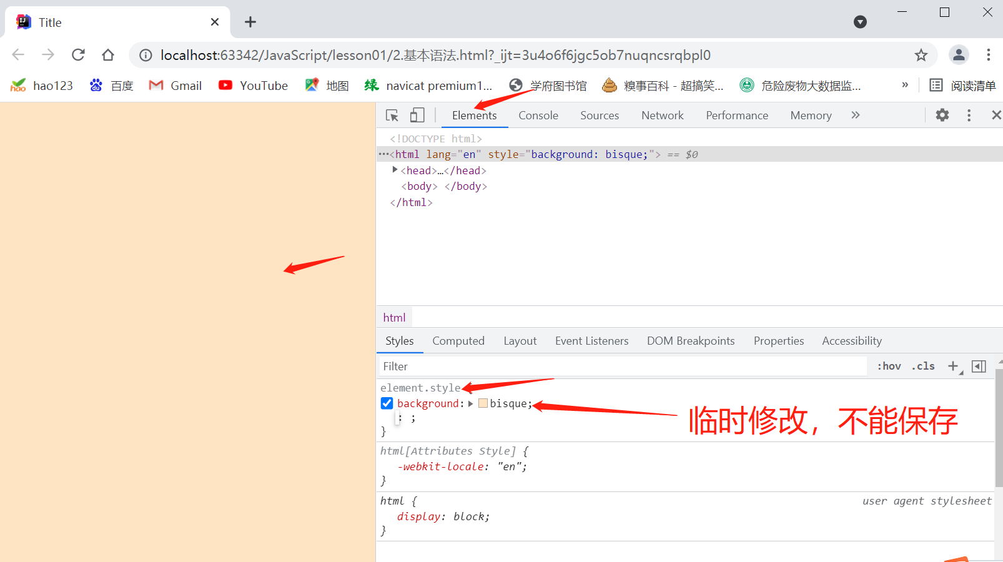Select the Styles pane tab
The width and height of the screenshot is (1003, 562).
click(400, 341)
